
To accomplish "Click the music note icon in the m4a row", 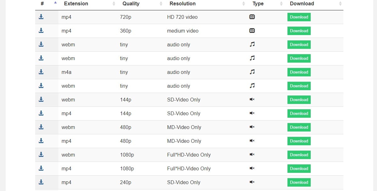I will click(252, 72).
